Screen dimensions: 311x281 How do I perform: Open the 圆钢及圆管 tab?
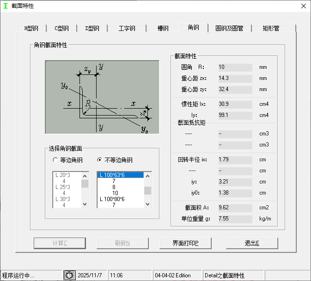[230, 28]
